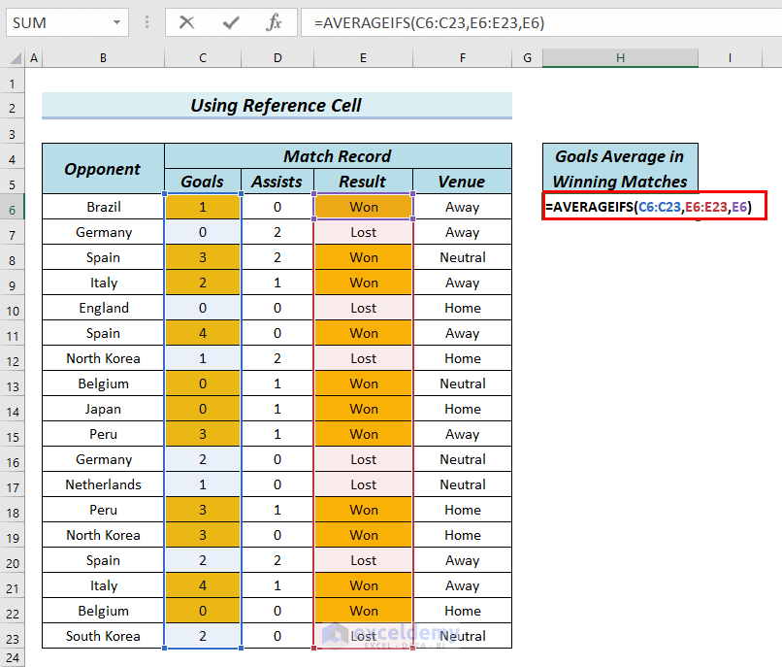Screen dimensions: 782x667
Task: Click 'Goals Average in Winning Matches' header
Action: click(620, 169)
